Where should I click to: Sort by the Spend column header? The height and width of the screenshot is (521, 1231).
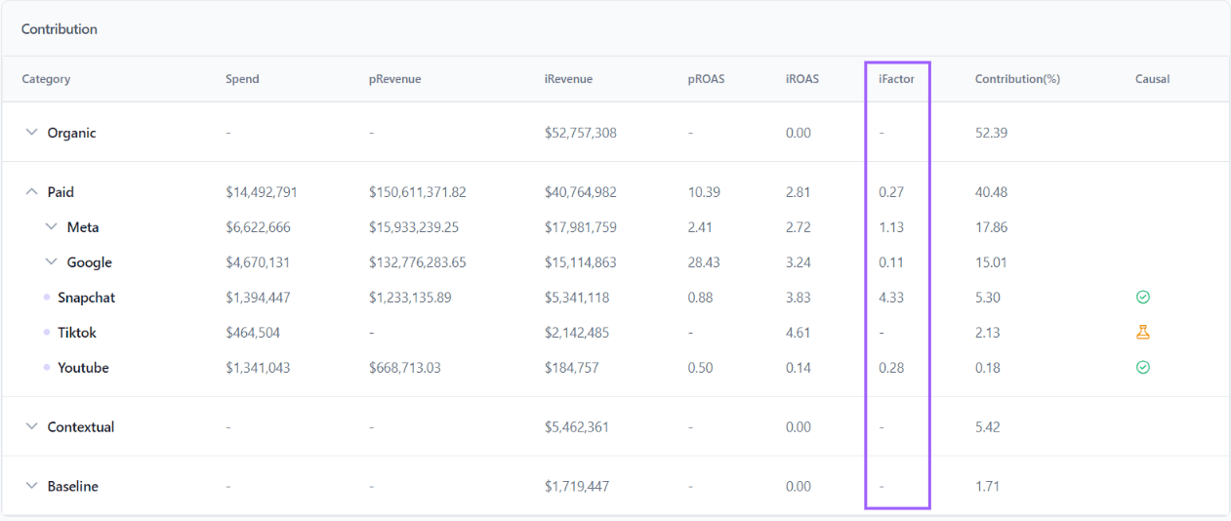(242, 79)
